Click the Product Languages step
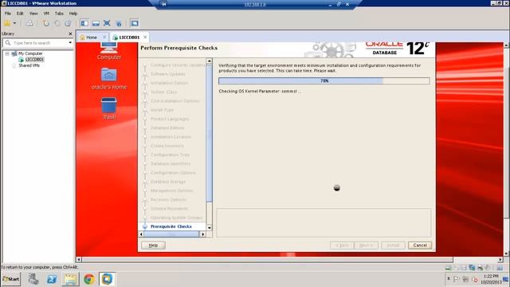 tap(170, 119)
